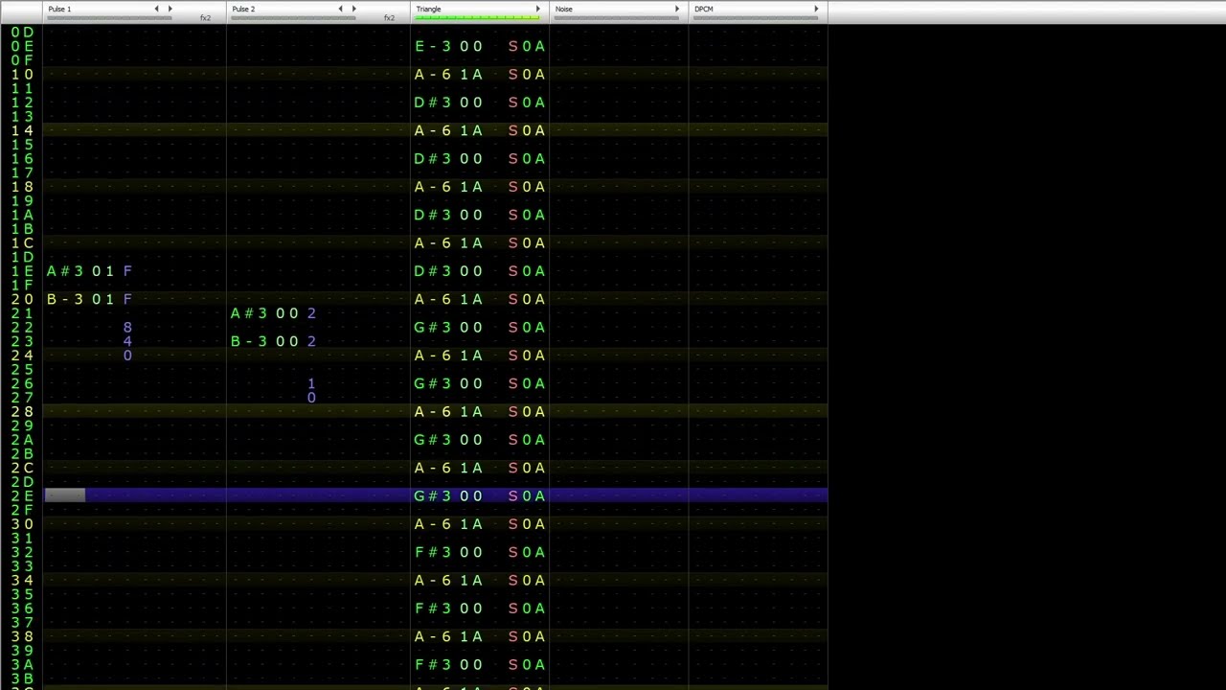
Task: Click volume value 4 in Pulse 1 row 23
Action: point(127,341)
